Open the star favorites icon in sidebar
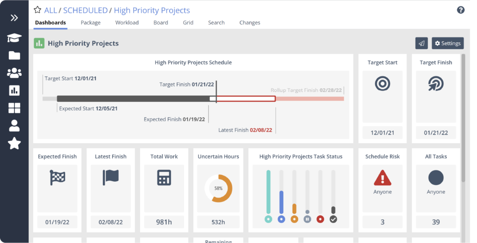Screen dimensions: 477x243 pos(14,143)
